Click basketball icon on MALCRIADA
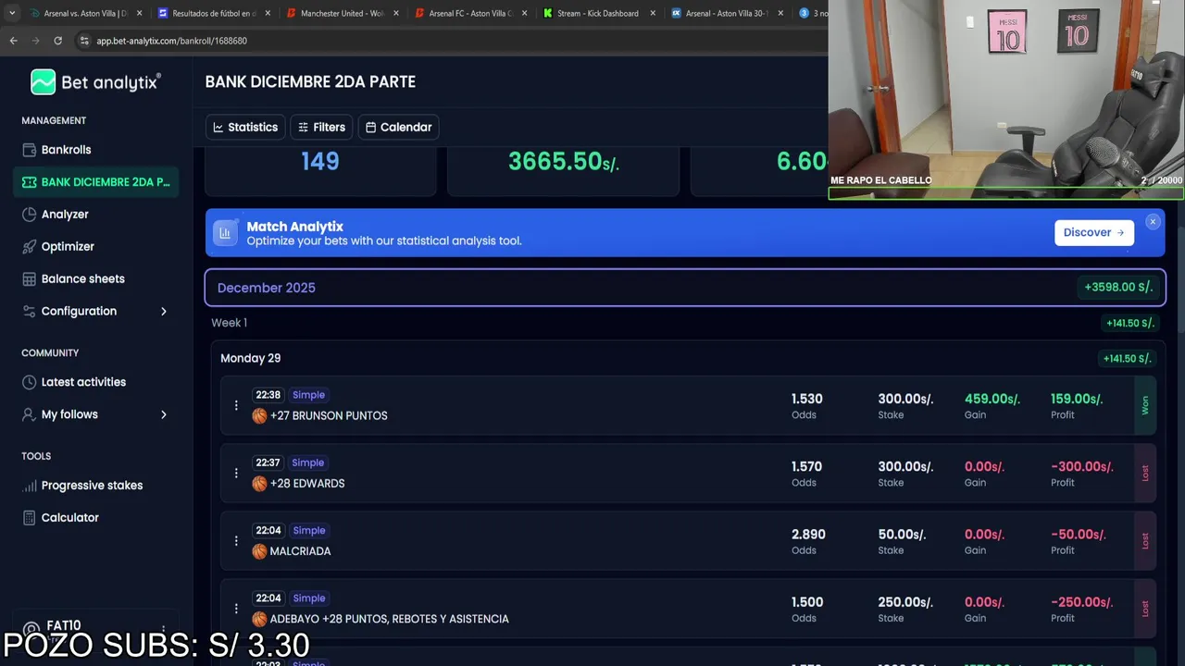1185x666 pixels. (x=259, y=551)
